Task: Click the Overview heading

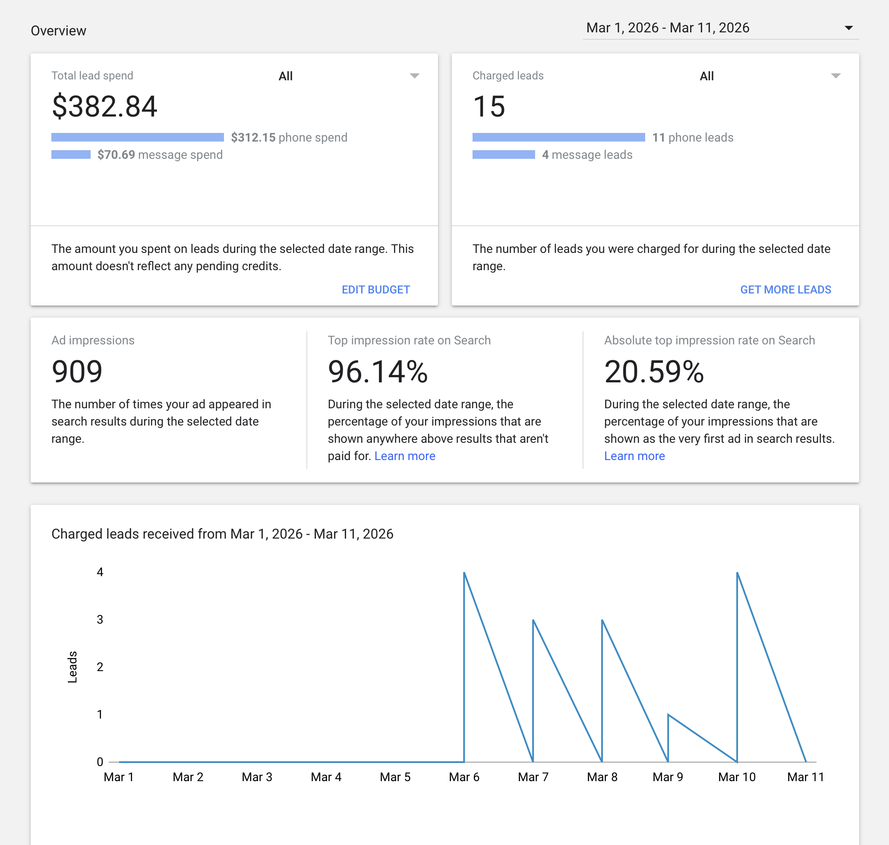Action: coord(58,31)
